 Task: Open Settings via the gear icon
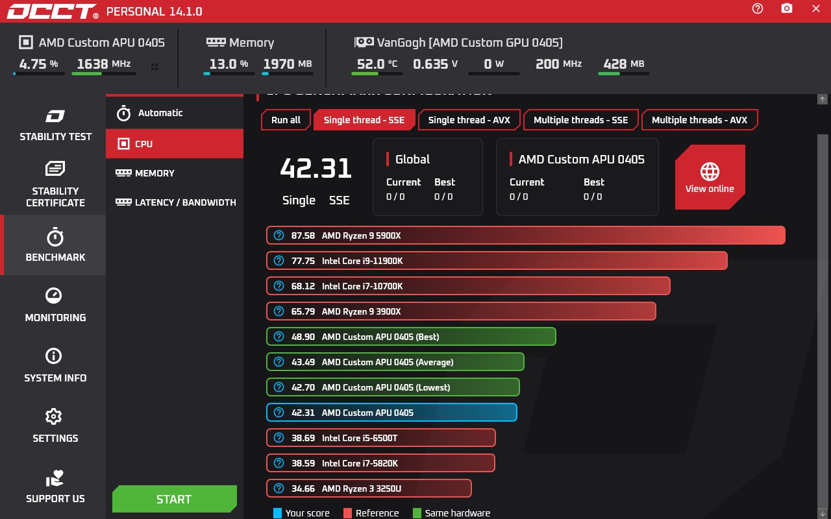(x=53, y=416)
